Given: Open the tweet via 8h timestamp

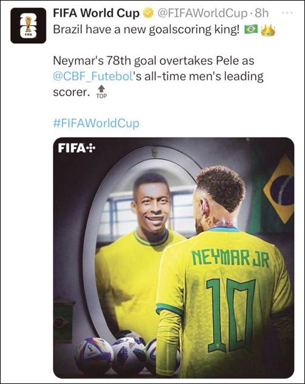Looking at the screenshot, I should coord(262,13).
